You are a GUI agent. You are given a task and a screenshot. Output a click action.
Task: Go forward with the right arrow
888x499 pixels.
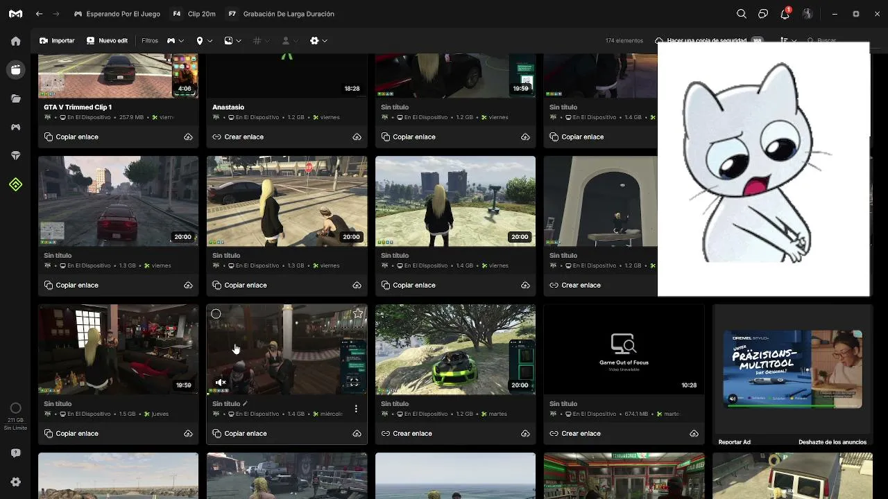[56, 14]
